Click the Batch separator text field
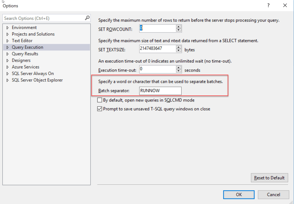This screenshot has width=294, height=204. pyautogui.click(x=160, y=91)
